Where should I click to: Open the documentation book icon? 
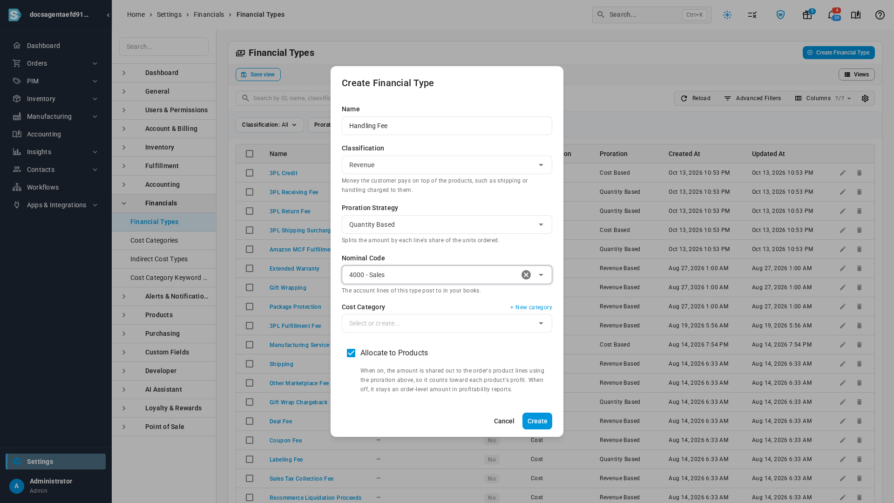click(x=856, y=15)
